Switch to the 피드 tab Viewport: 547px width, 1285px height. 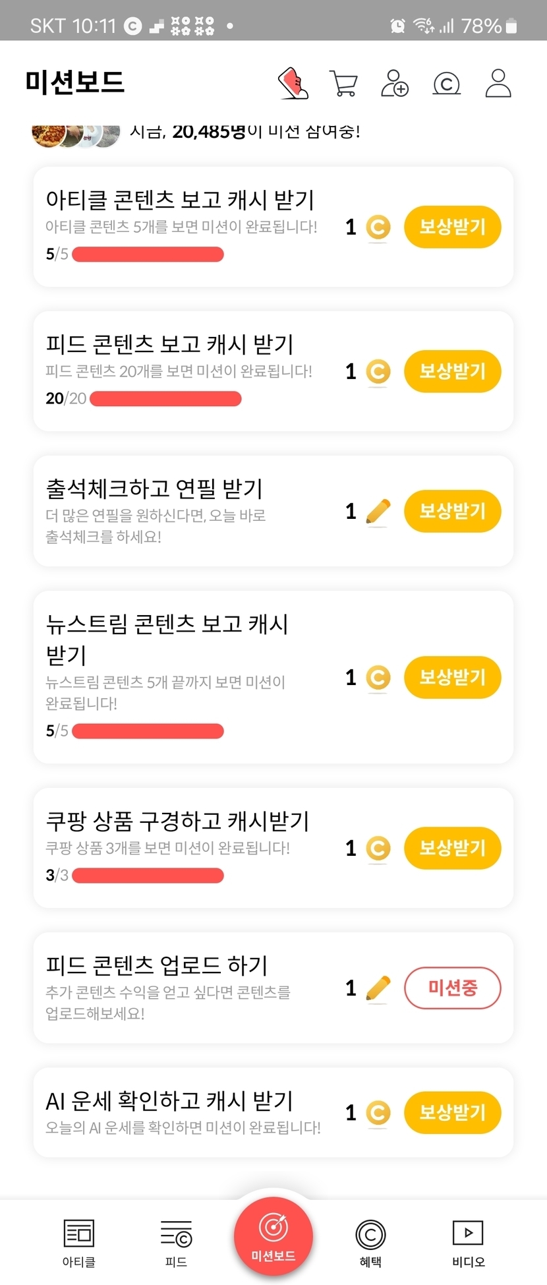click(176, 1243)
